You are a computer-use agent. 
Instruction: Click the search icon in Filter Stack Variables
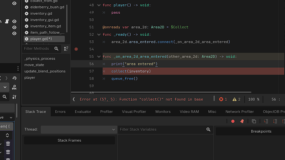click(x=208, y=130)
